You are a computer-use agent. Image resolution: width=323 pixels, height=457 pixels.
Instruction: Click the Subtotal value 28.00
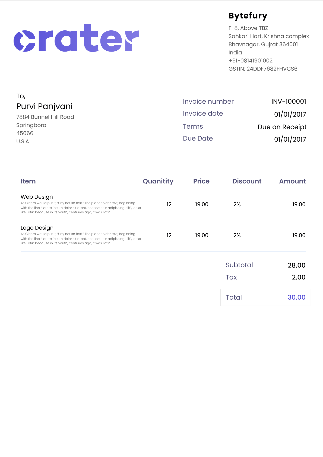[x=296, y=265]
